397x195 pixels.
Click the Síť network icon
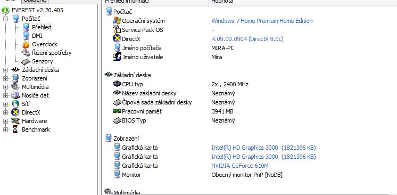(15, 104)
